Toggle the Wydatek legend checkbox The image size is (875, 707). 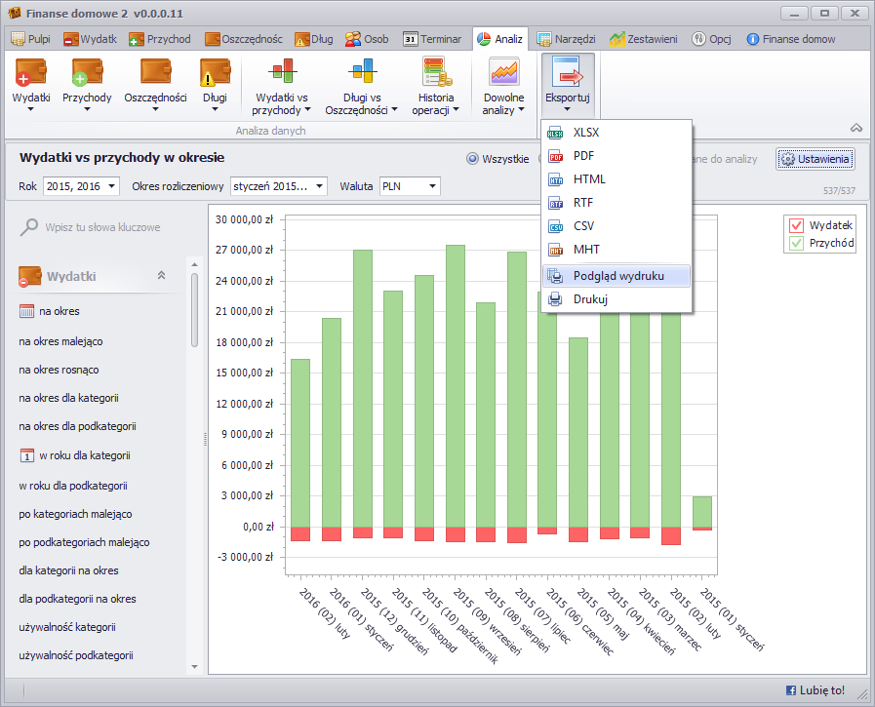[x=796, y=225]
